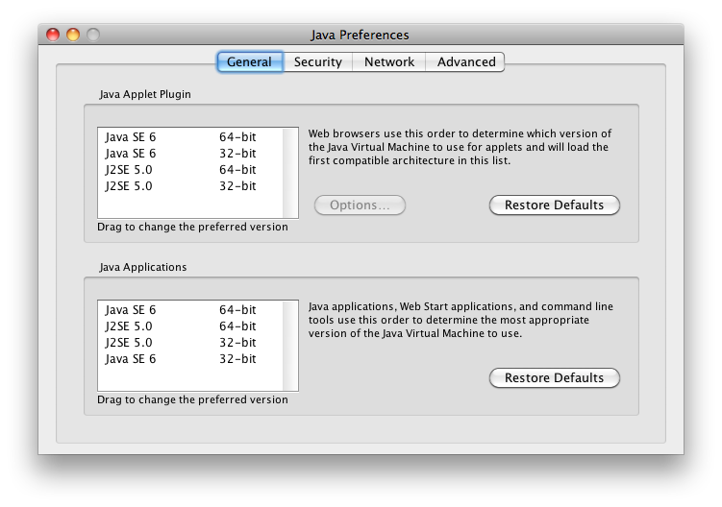The height and width of the screenshot is (507, 722).
Task: Select Java SE 6 64-bit in Java Applications list
Action: tap(190, 310)
